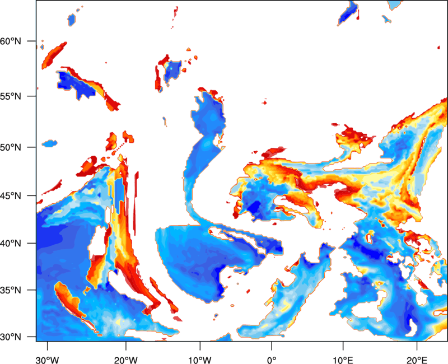Click the 35°N latitude label
The width and height of the screenshot is (448, 364).
click(11, 290)
